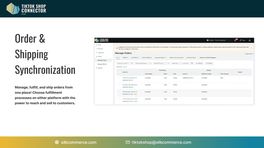Open the second TikTok order ID link
The image size is (264, 148).
pyautogui.click(x=129, y=85)
